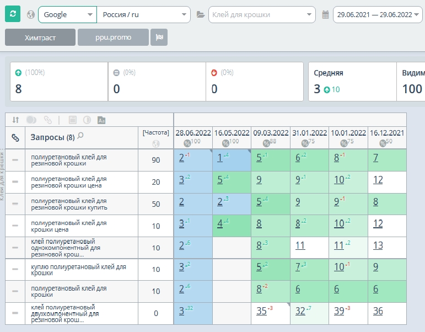The height and width of the screenshot is (332, 425).
Task: Click the checkered flag icon button
Action: click(159, 37)
